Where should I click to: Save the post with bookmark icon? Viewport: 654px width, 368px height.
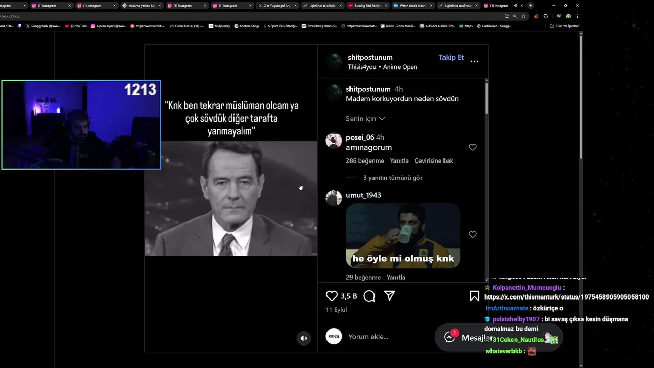(x=474, y=296)
